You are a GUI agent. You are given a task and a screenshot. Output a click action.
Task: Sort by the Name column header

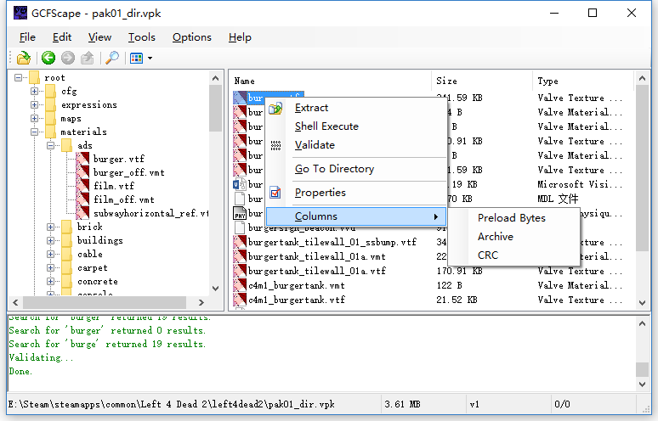331,81
